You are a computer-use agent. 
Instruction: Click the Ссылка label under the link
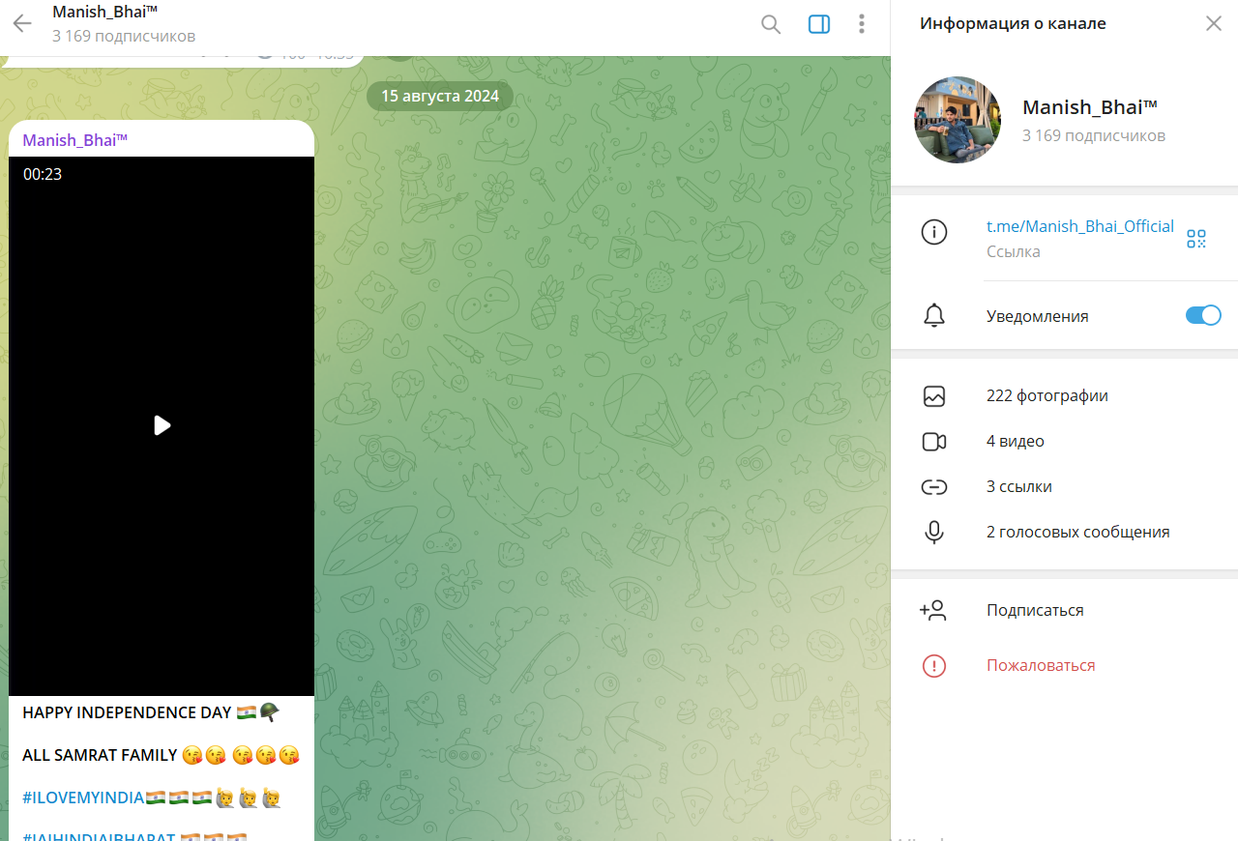click(1014, 251)
